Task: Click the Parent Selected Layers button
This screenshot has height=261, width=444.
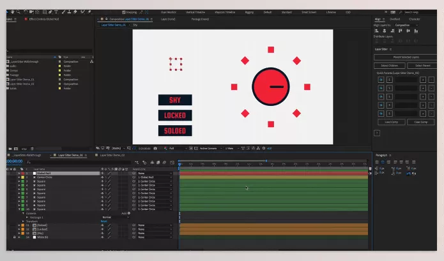Action: click(x=406, y=57)
